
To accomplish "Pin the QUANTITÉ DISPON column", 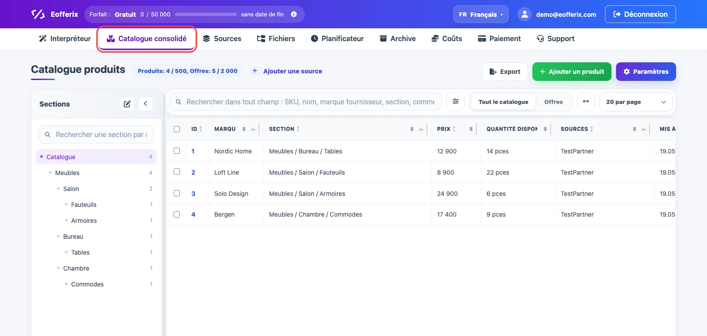I will point(545,129).
